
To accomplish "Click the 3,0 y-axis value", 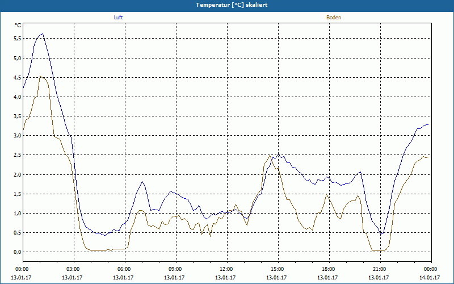I will click(x=18, y=136).
